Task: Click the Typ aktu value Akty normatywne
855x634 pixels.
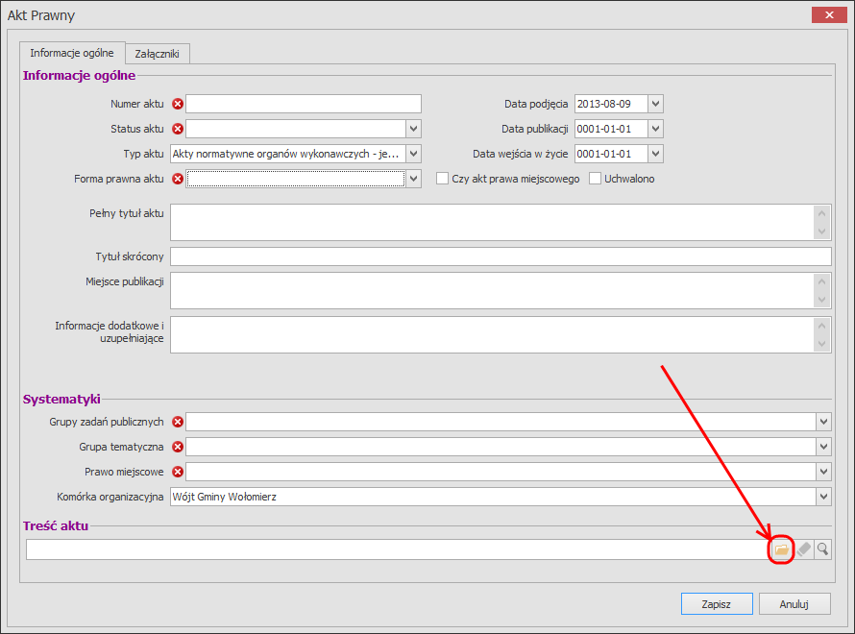Action: (x=285, y=154)
